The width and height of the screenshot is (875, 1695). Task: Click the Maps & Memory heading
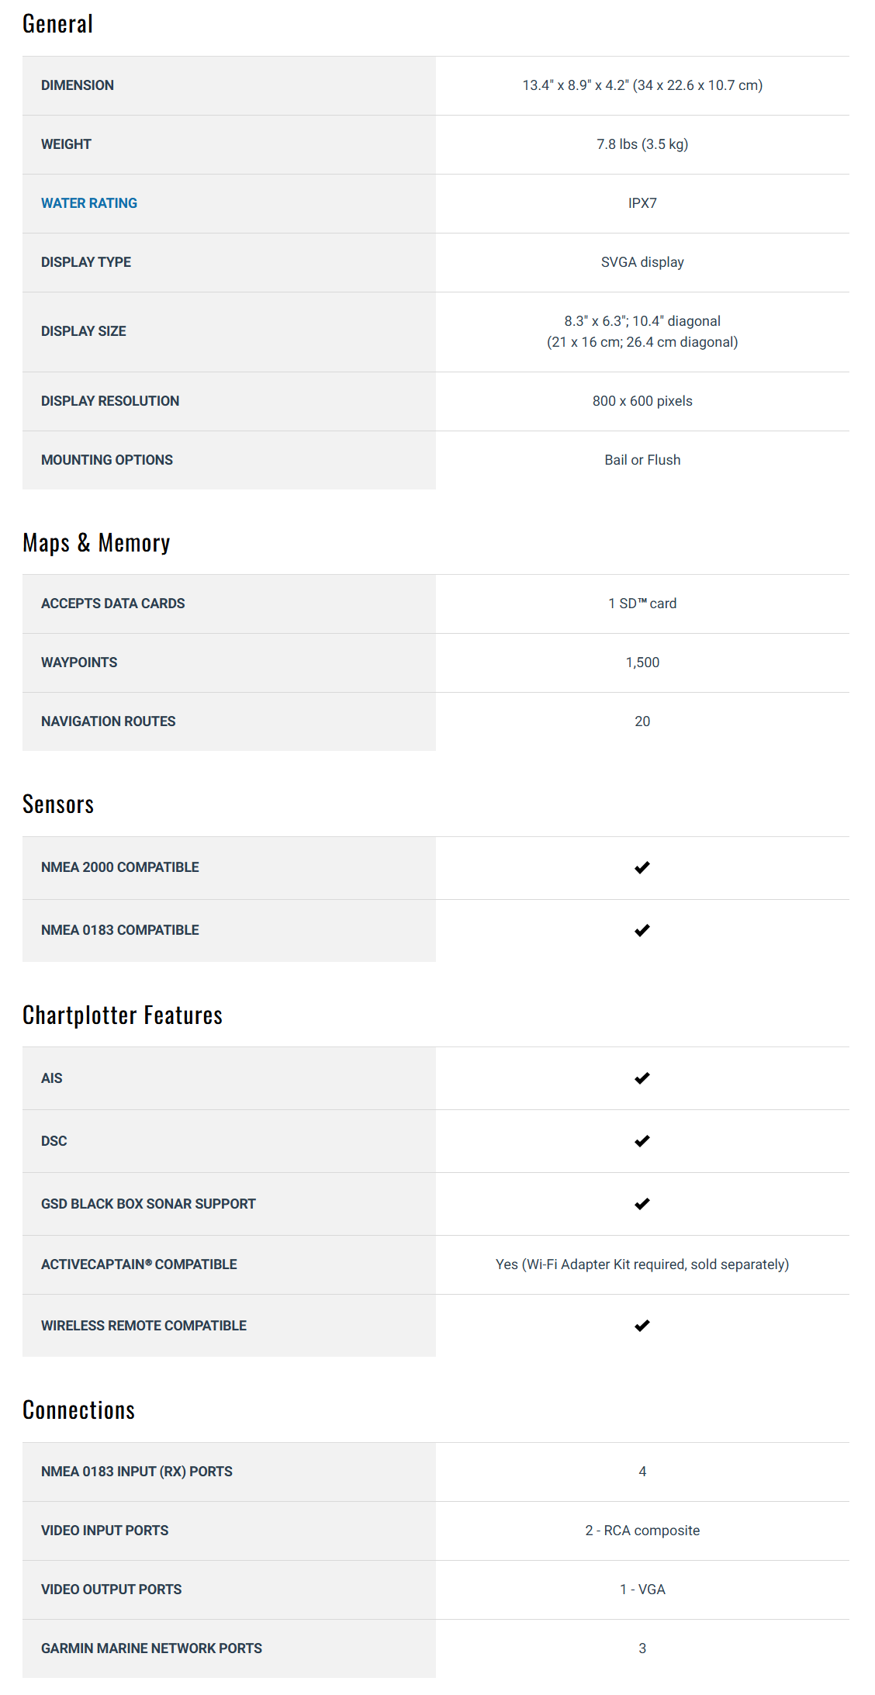pos(96,543)
